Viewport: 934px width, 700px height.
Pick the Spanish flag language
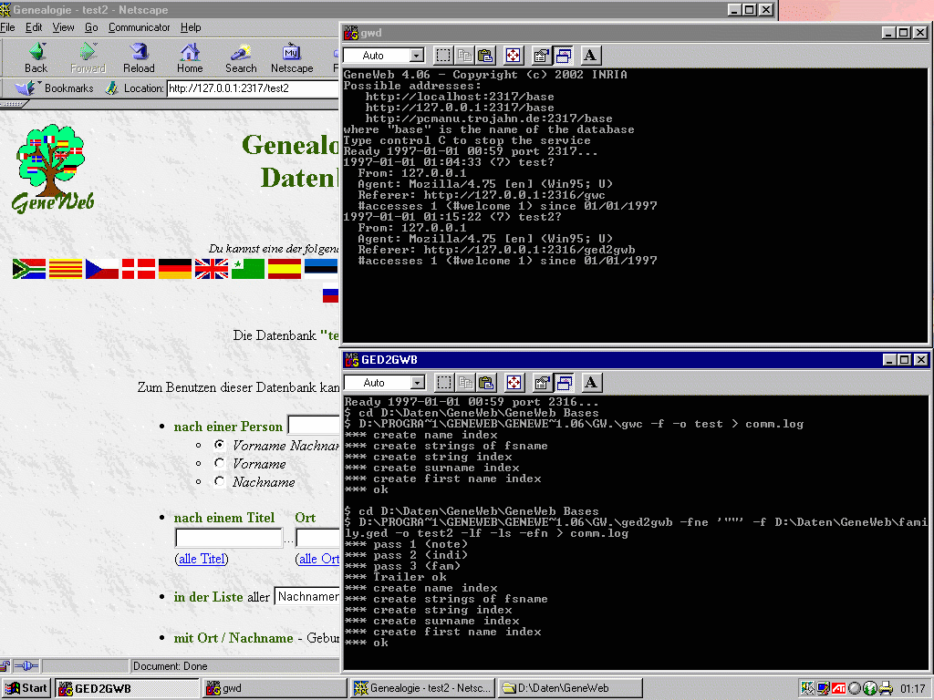click(x=285, y=269)
